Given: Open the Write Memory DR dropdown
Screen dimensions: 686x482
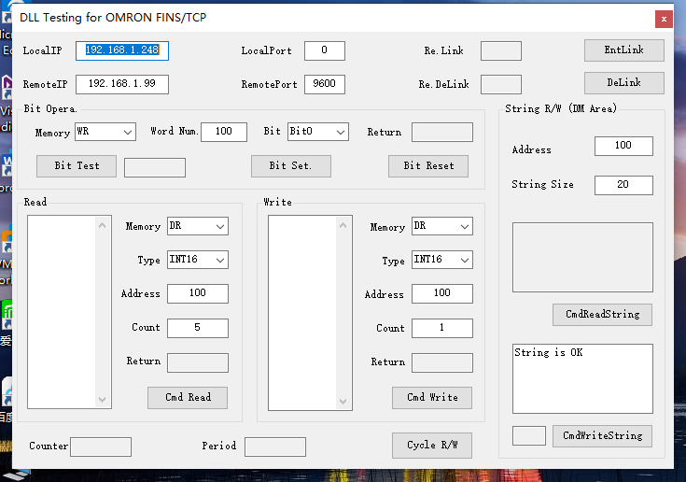Looking at the screenshot, I should pos(442,226).
